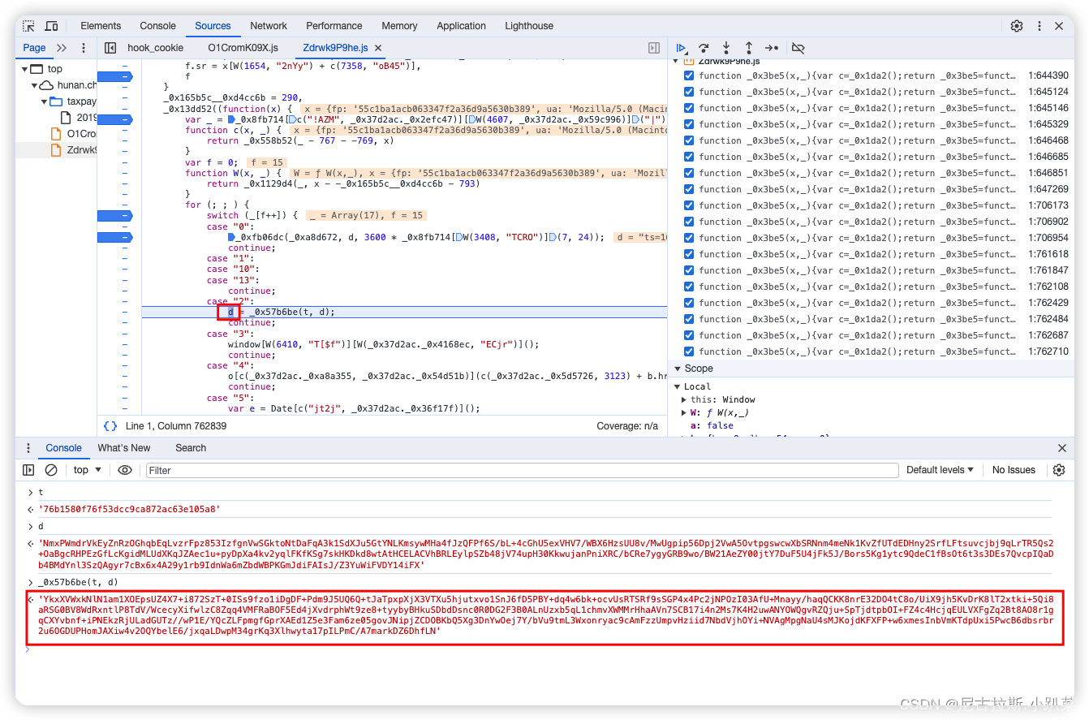This screenshot has width=1089, height=720.
Task: Select the 2019 document in the navigator tree
Action: (x=80, y=118)
